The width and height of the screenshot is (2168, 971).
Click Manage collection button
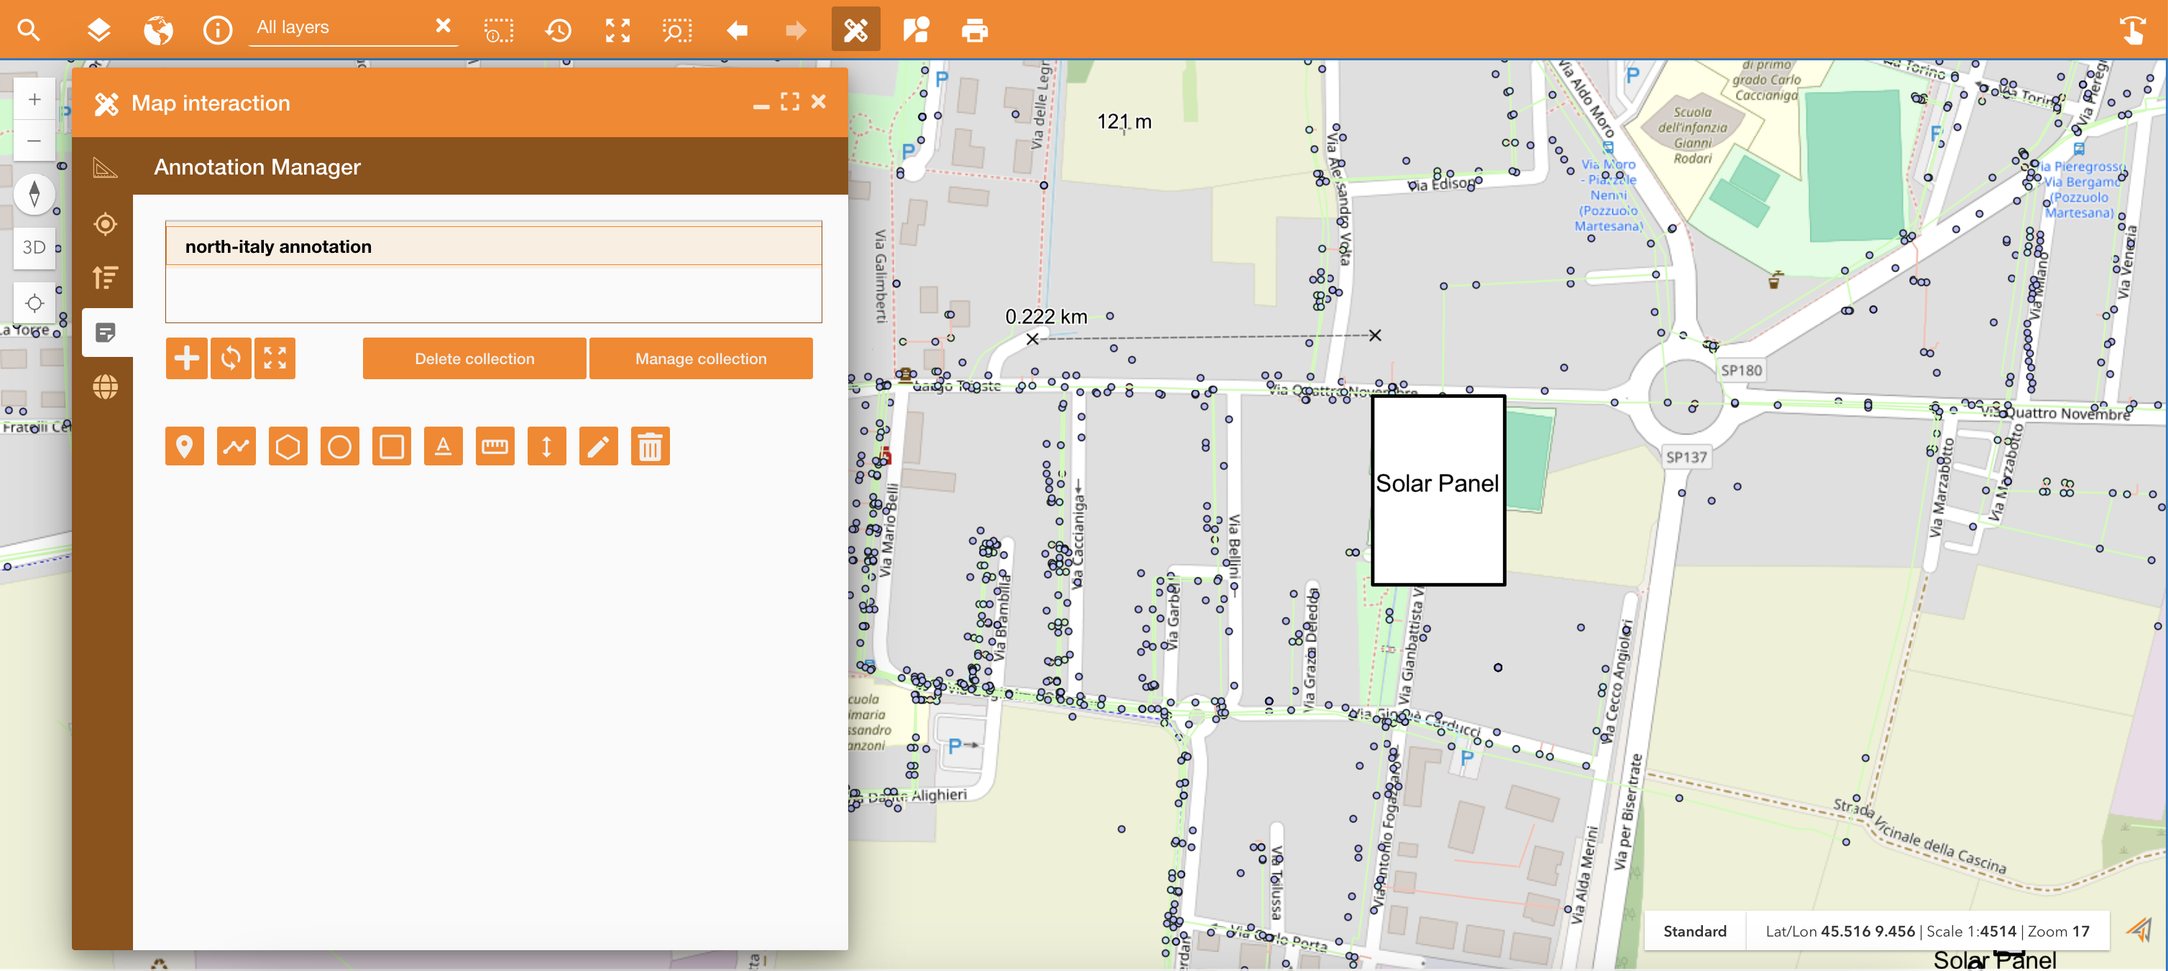(x=701, y=359)
